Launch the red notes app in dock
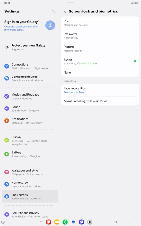Screen dimensions: 141x226 (49, 222)
